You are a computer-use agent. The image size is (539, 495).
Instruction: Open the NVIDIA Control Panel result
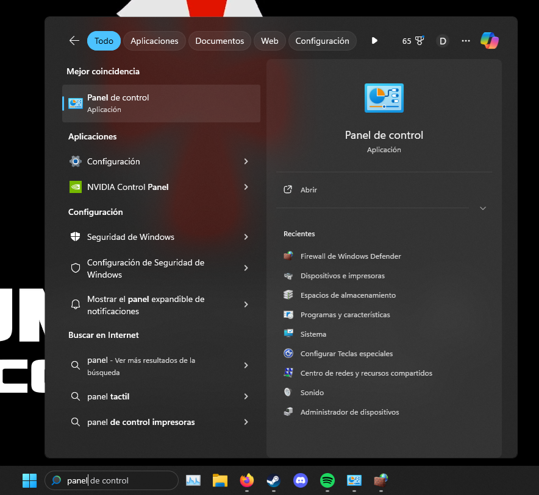coord(161,187)
